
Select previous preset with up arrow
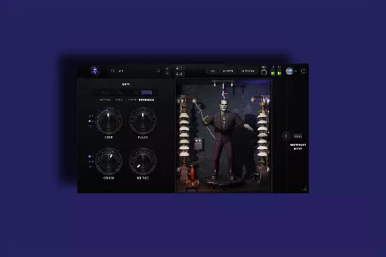click(167, 68)
